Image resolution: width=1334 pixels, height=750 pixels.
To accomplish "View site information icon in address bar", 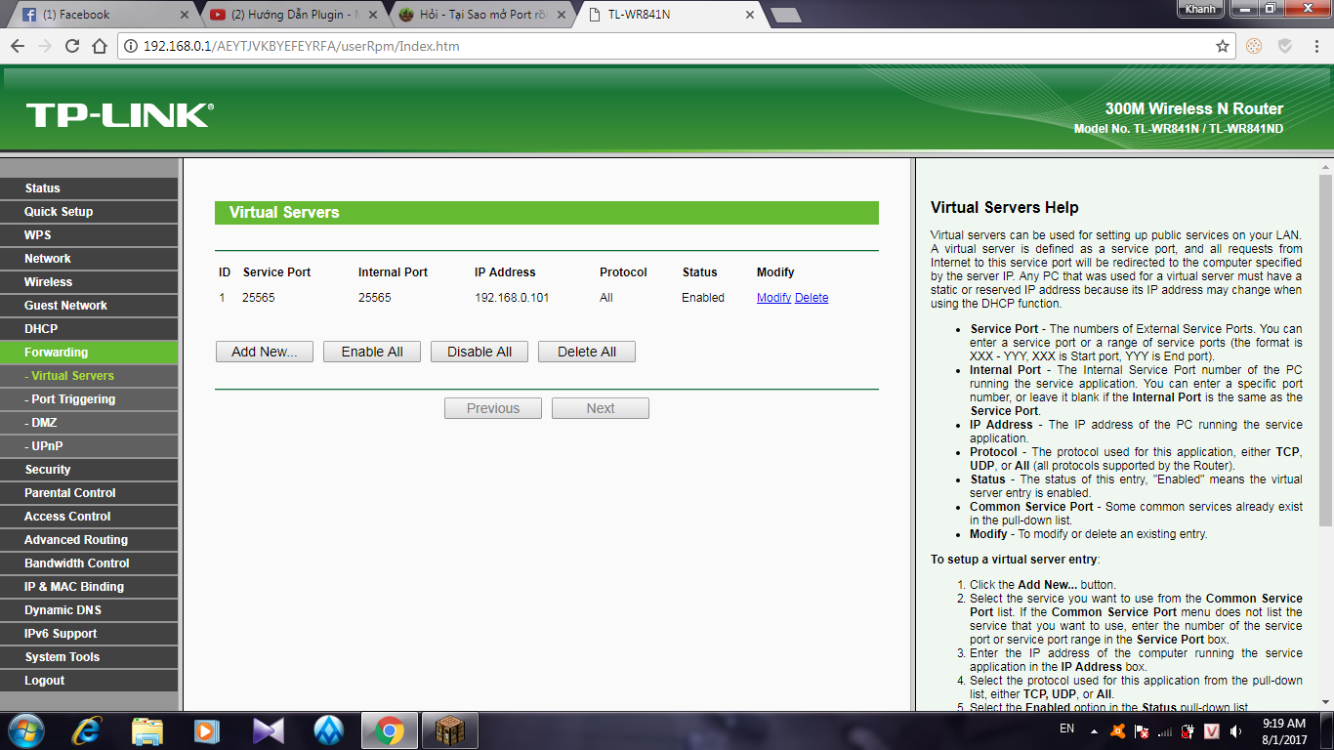I will click(x=131, y=46).
